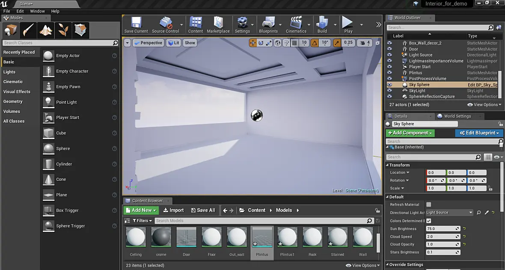Click Import button in Content Browser
The height and width of the screenshot is (270, 505).
tap(173, 211)
